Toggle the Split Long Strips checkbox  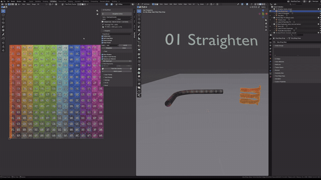[102, 38]
